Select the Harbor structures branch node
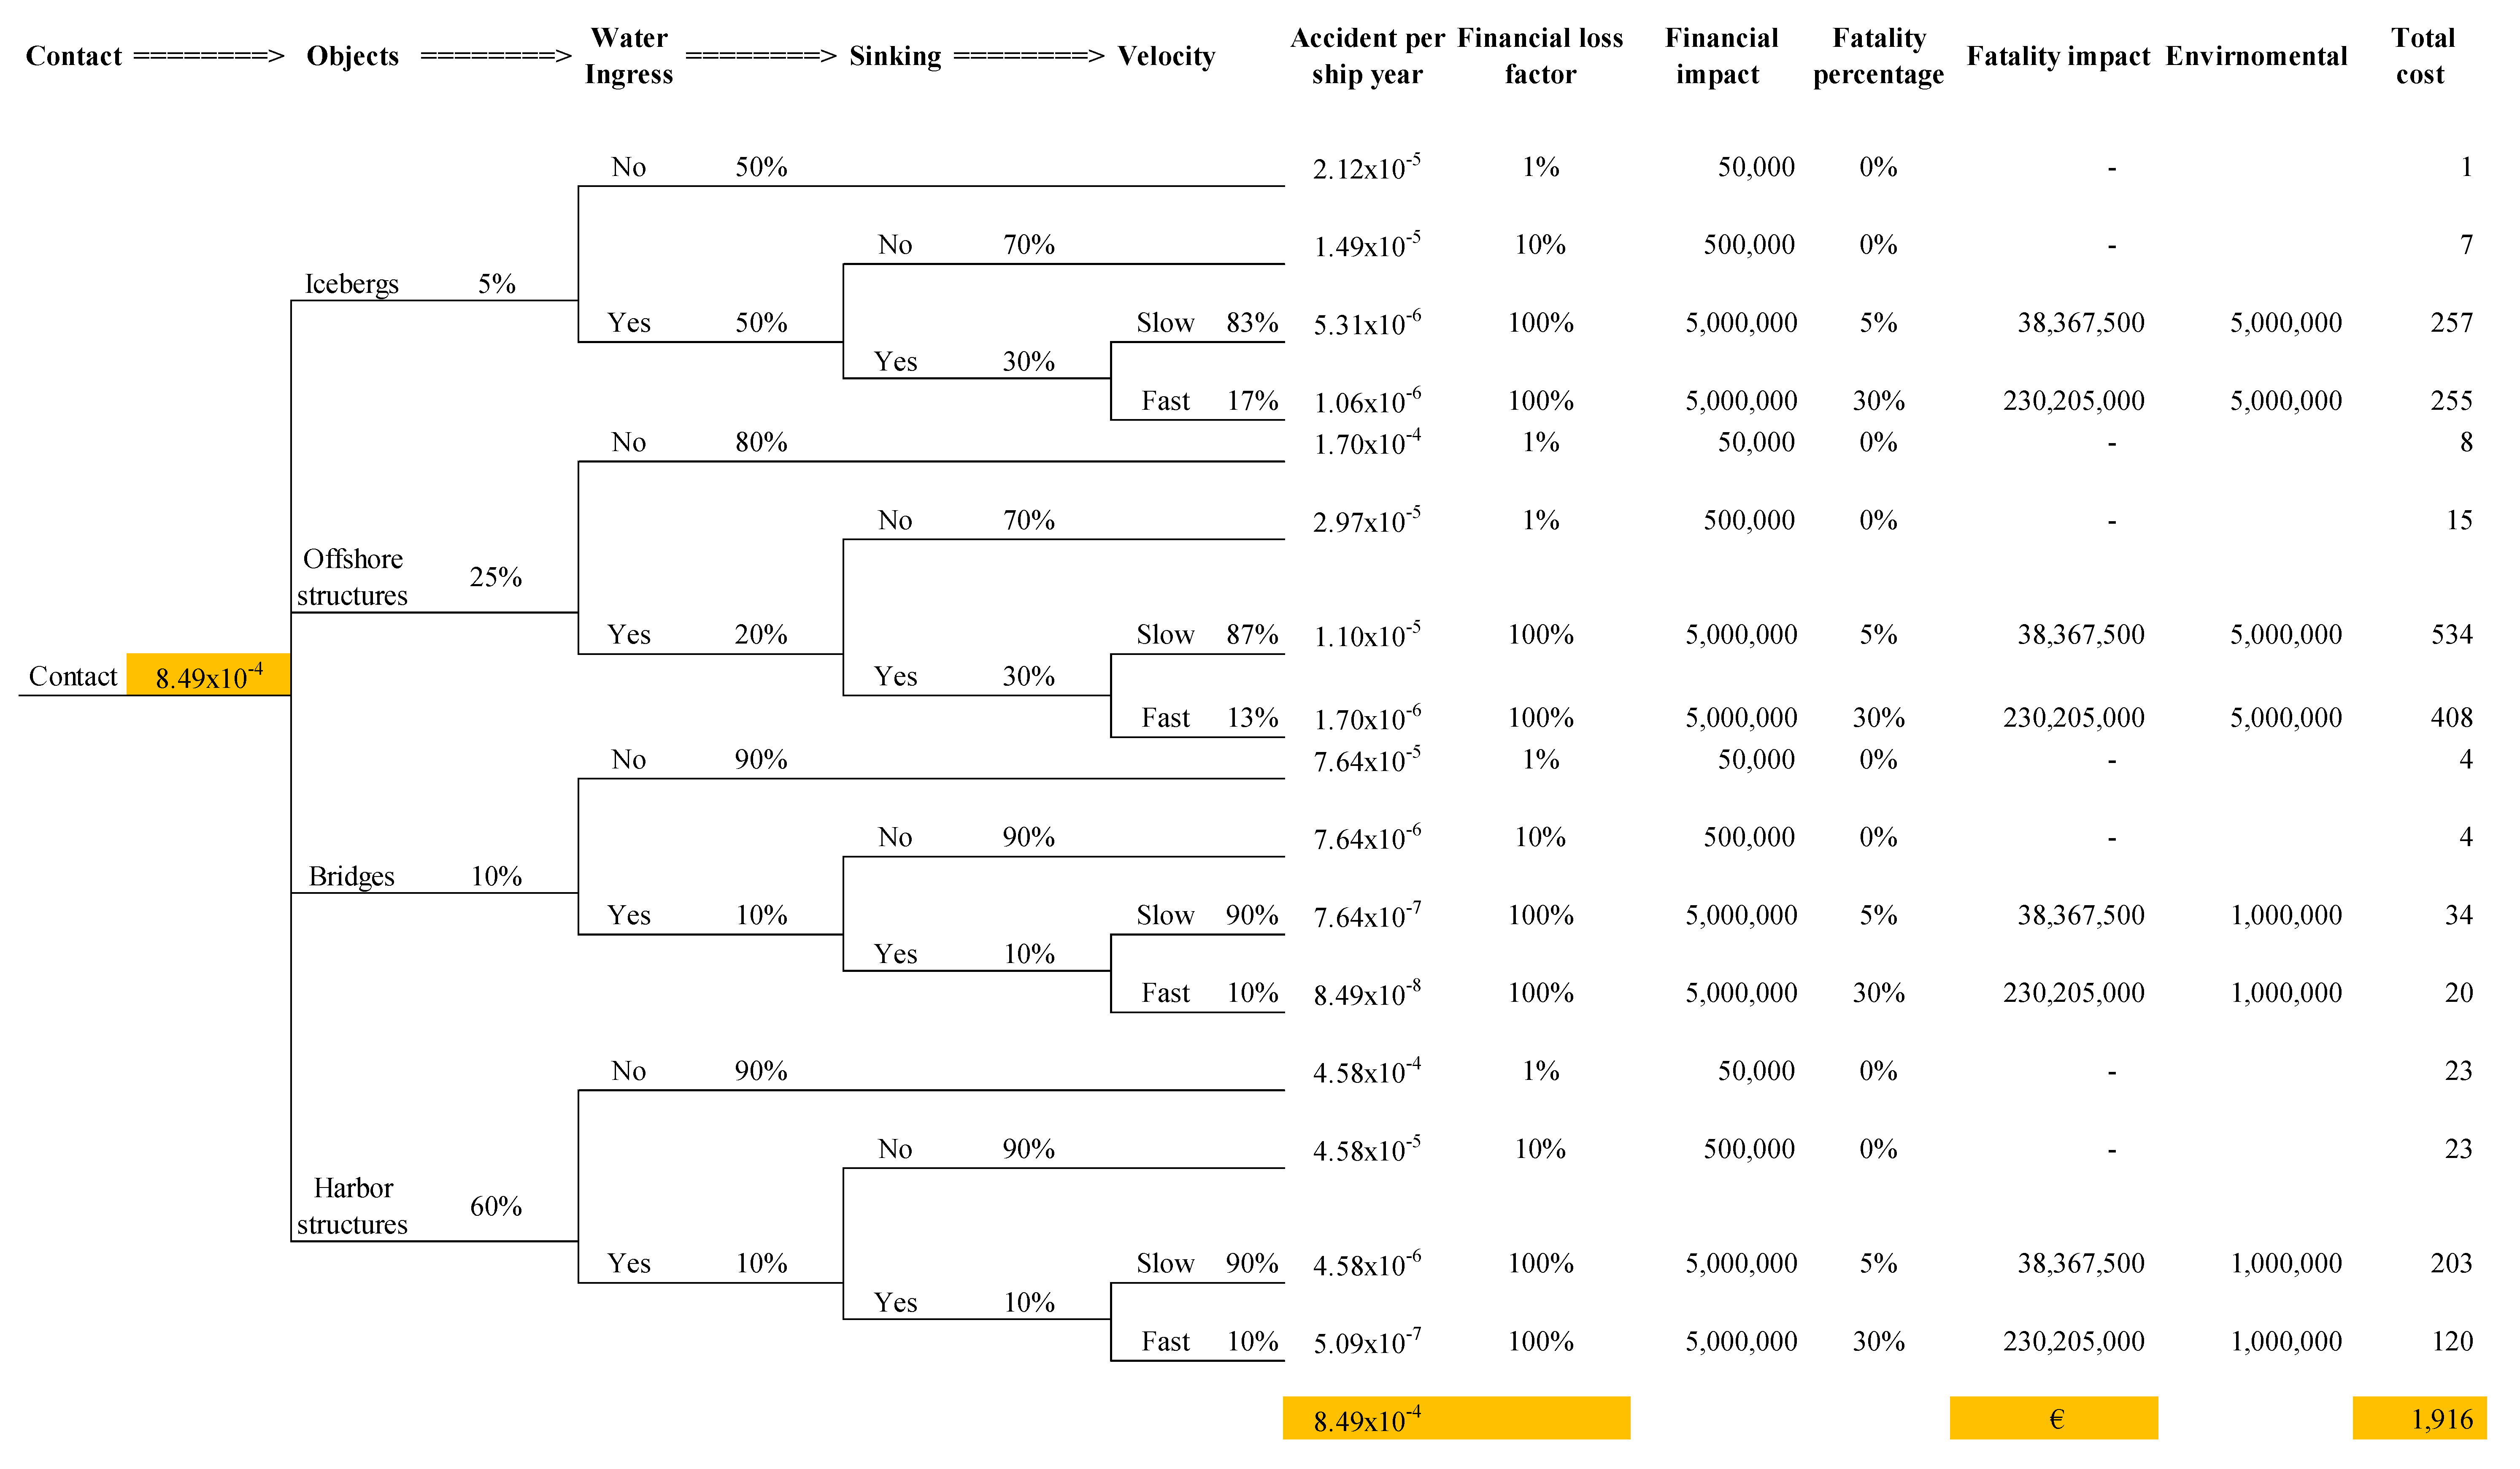Screen dimensions: 2520x1469 click(x=352, y=1206)
